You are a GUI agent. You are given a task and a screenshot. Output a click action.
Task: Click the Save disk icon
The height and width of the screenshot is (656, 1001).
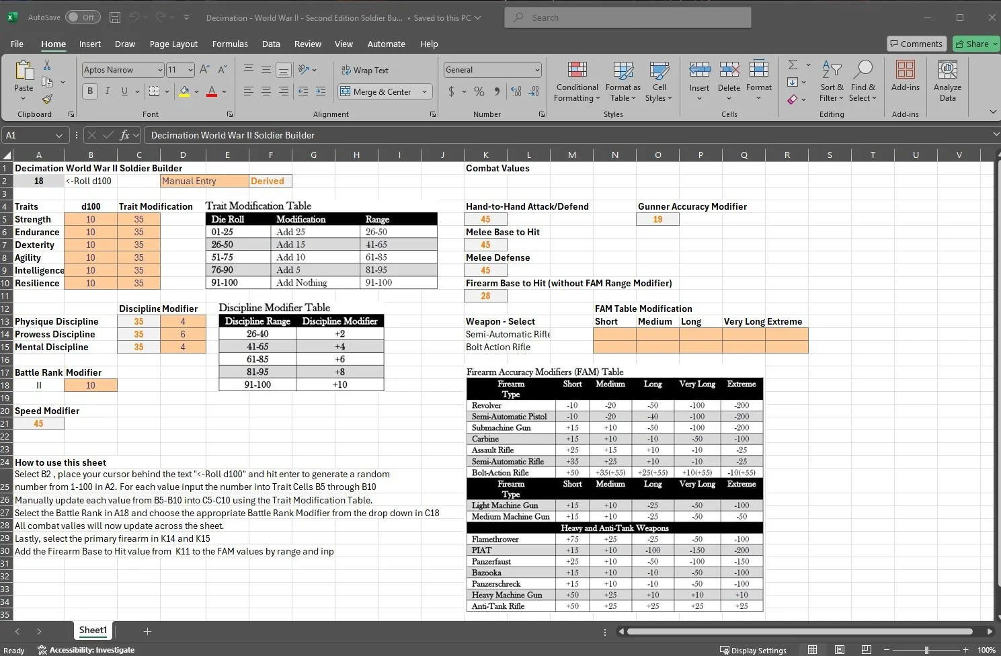tap(115, 17)
